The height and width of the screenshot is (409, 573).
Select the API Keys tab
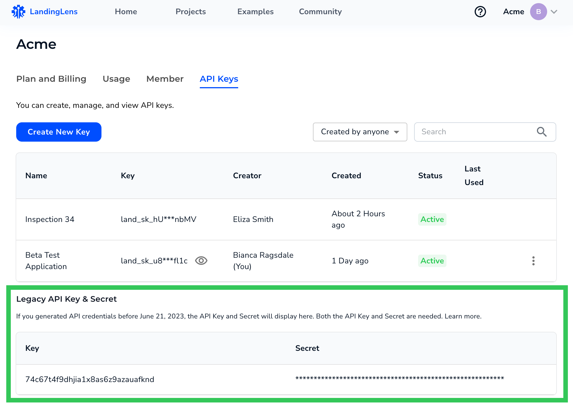coord(219,79)
